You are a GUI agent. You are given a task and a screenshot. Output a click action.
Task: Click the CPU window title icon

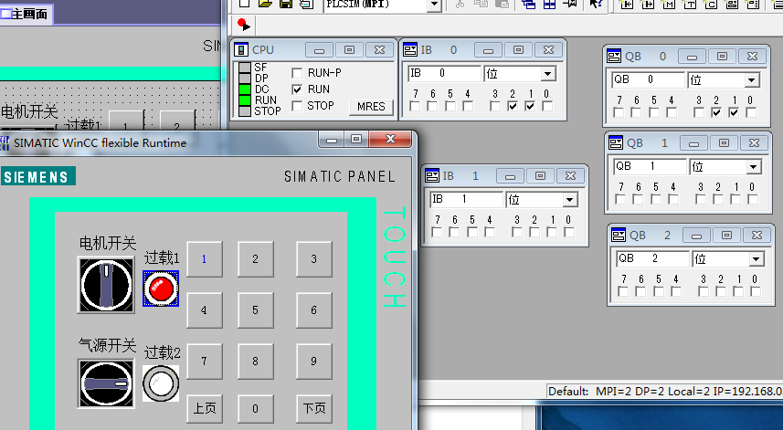pyautogui.click(x=241, y=50)
